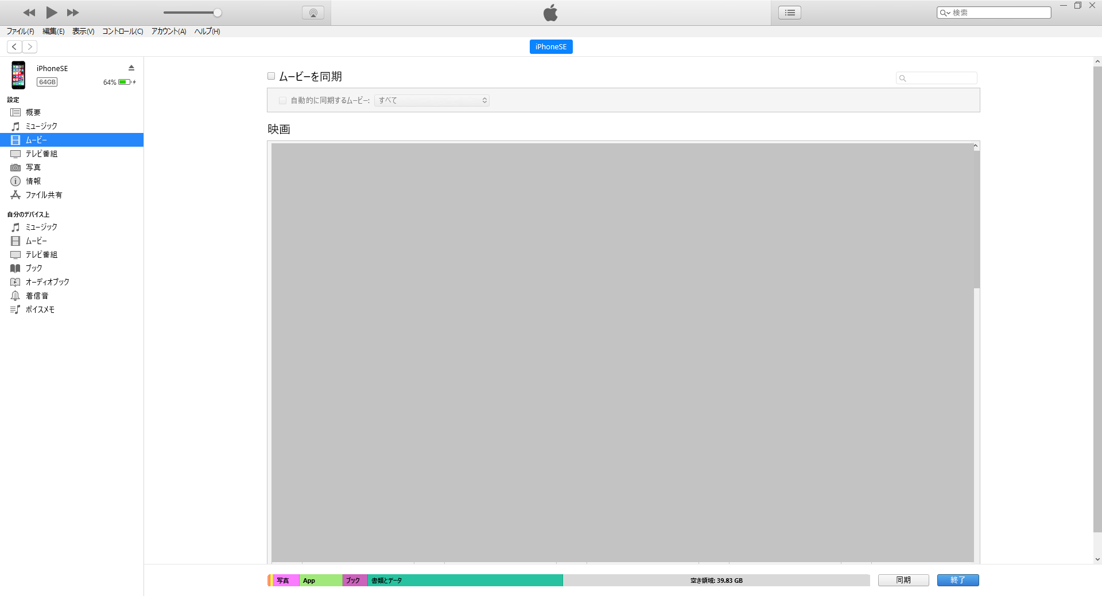This screenshot has height=596, width=1102.
Task: Open 写真 settings in sidebar
Action: [x=72, y=167]
